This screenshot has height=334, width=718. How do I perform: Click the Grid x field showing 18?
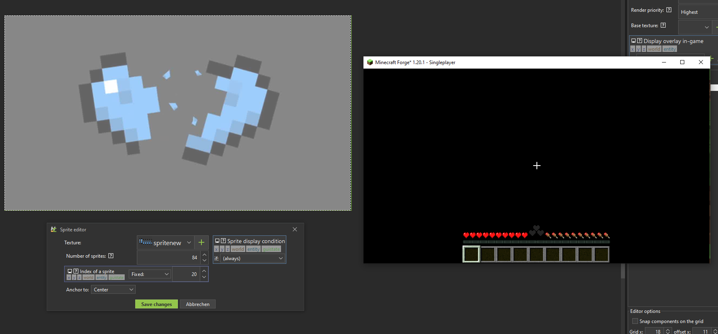tap(654, 332)
